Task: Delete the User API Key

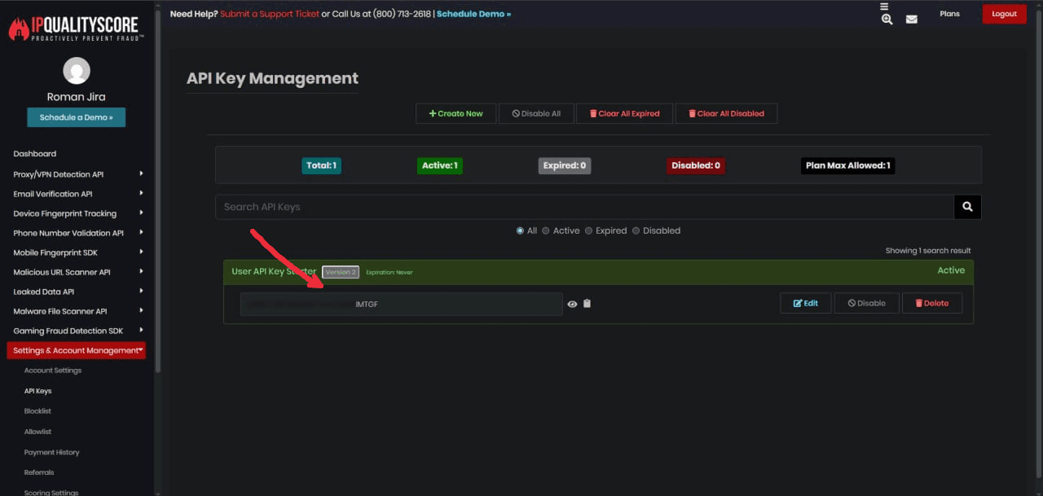Action: click(x=931, y=303)
